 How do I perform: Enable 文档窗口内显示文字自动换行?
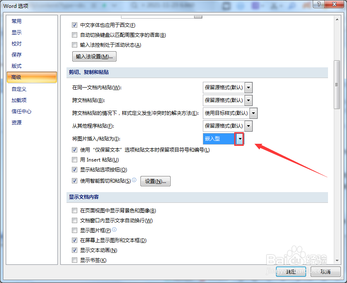click(75, 220)
